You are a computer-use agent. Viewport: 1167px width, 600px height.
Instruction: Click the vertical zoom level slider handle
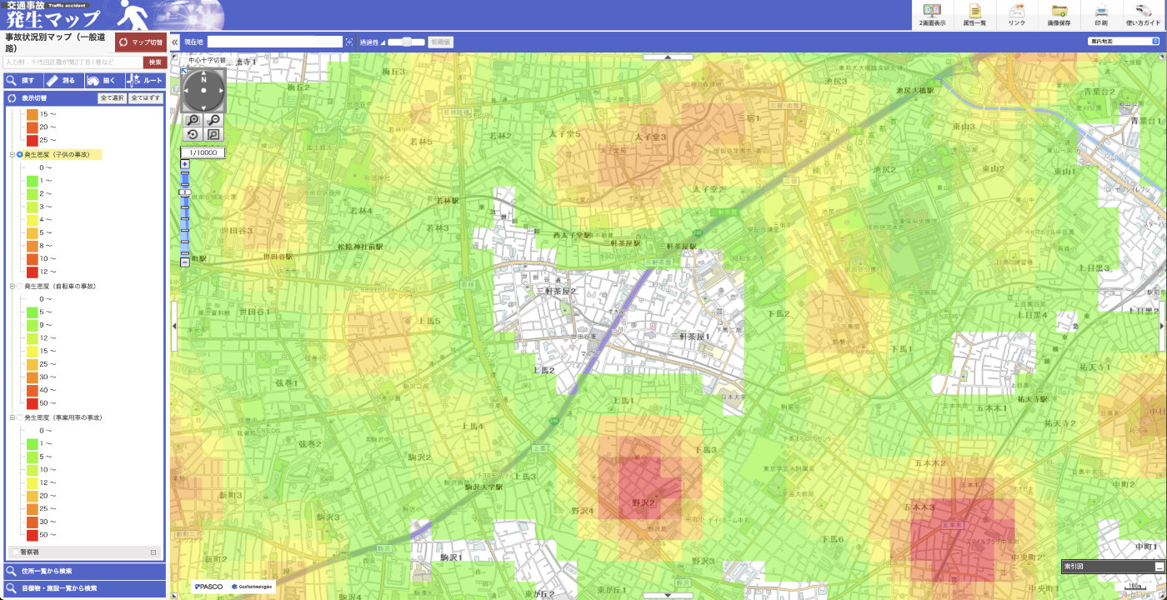point(185,192)
